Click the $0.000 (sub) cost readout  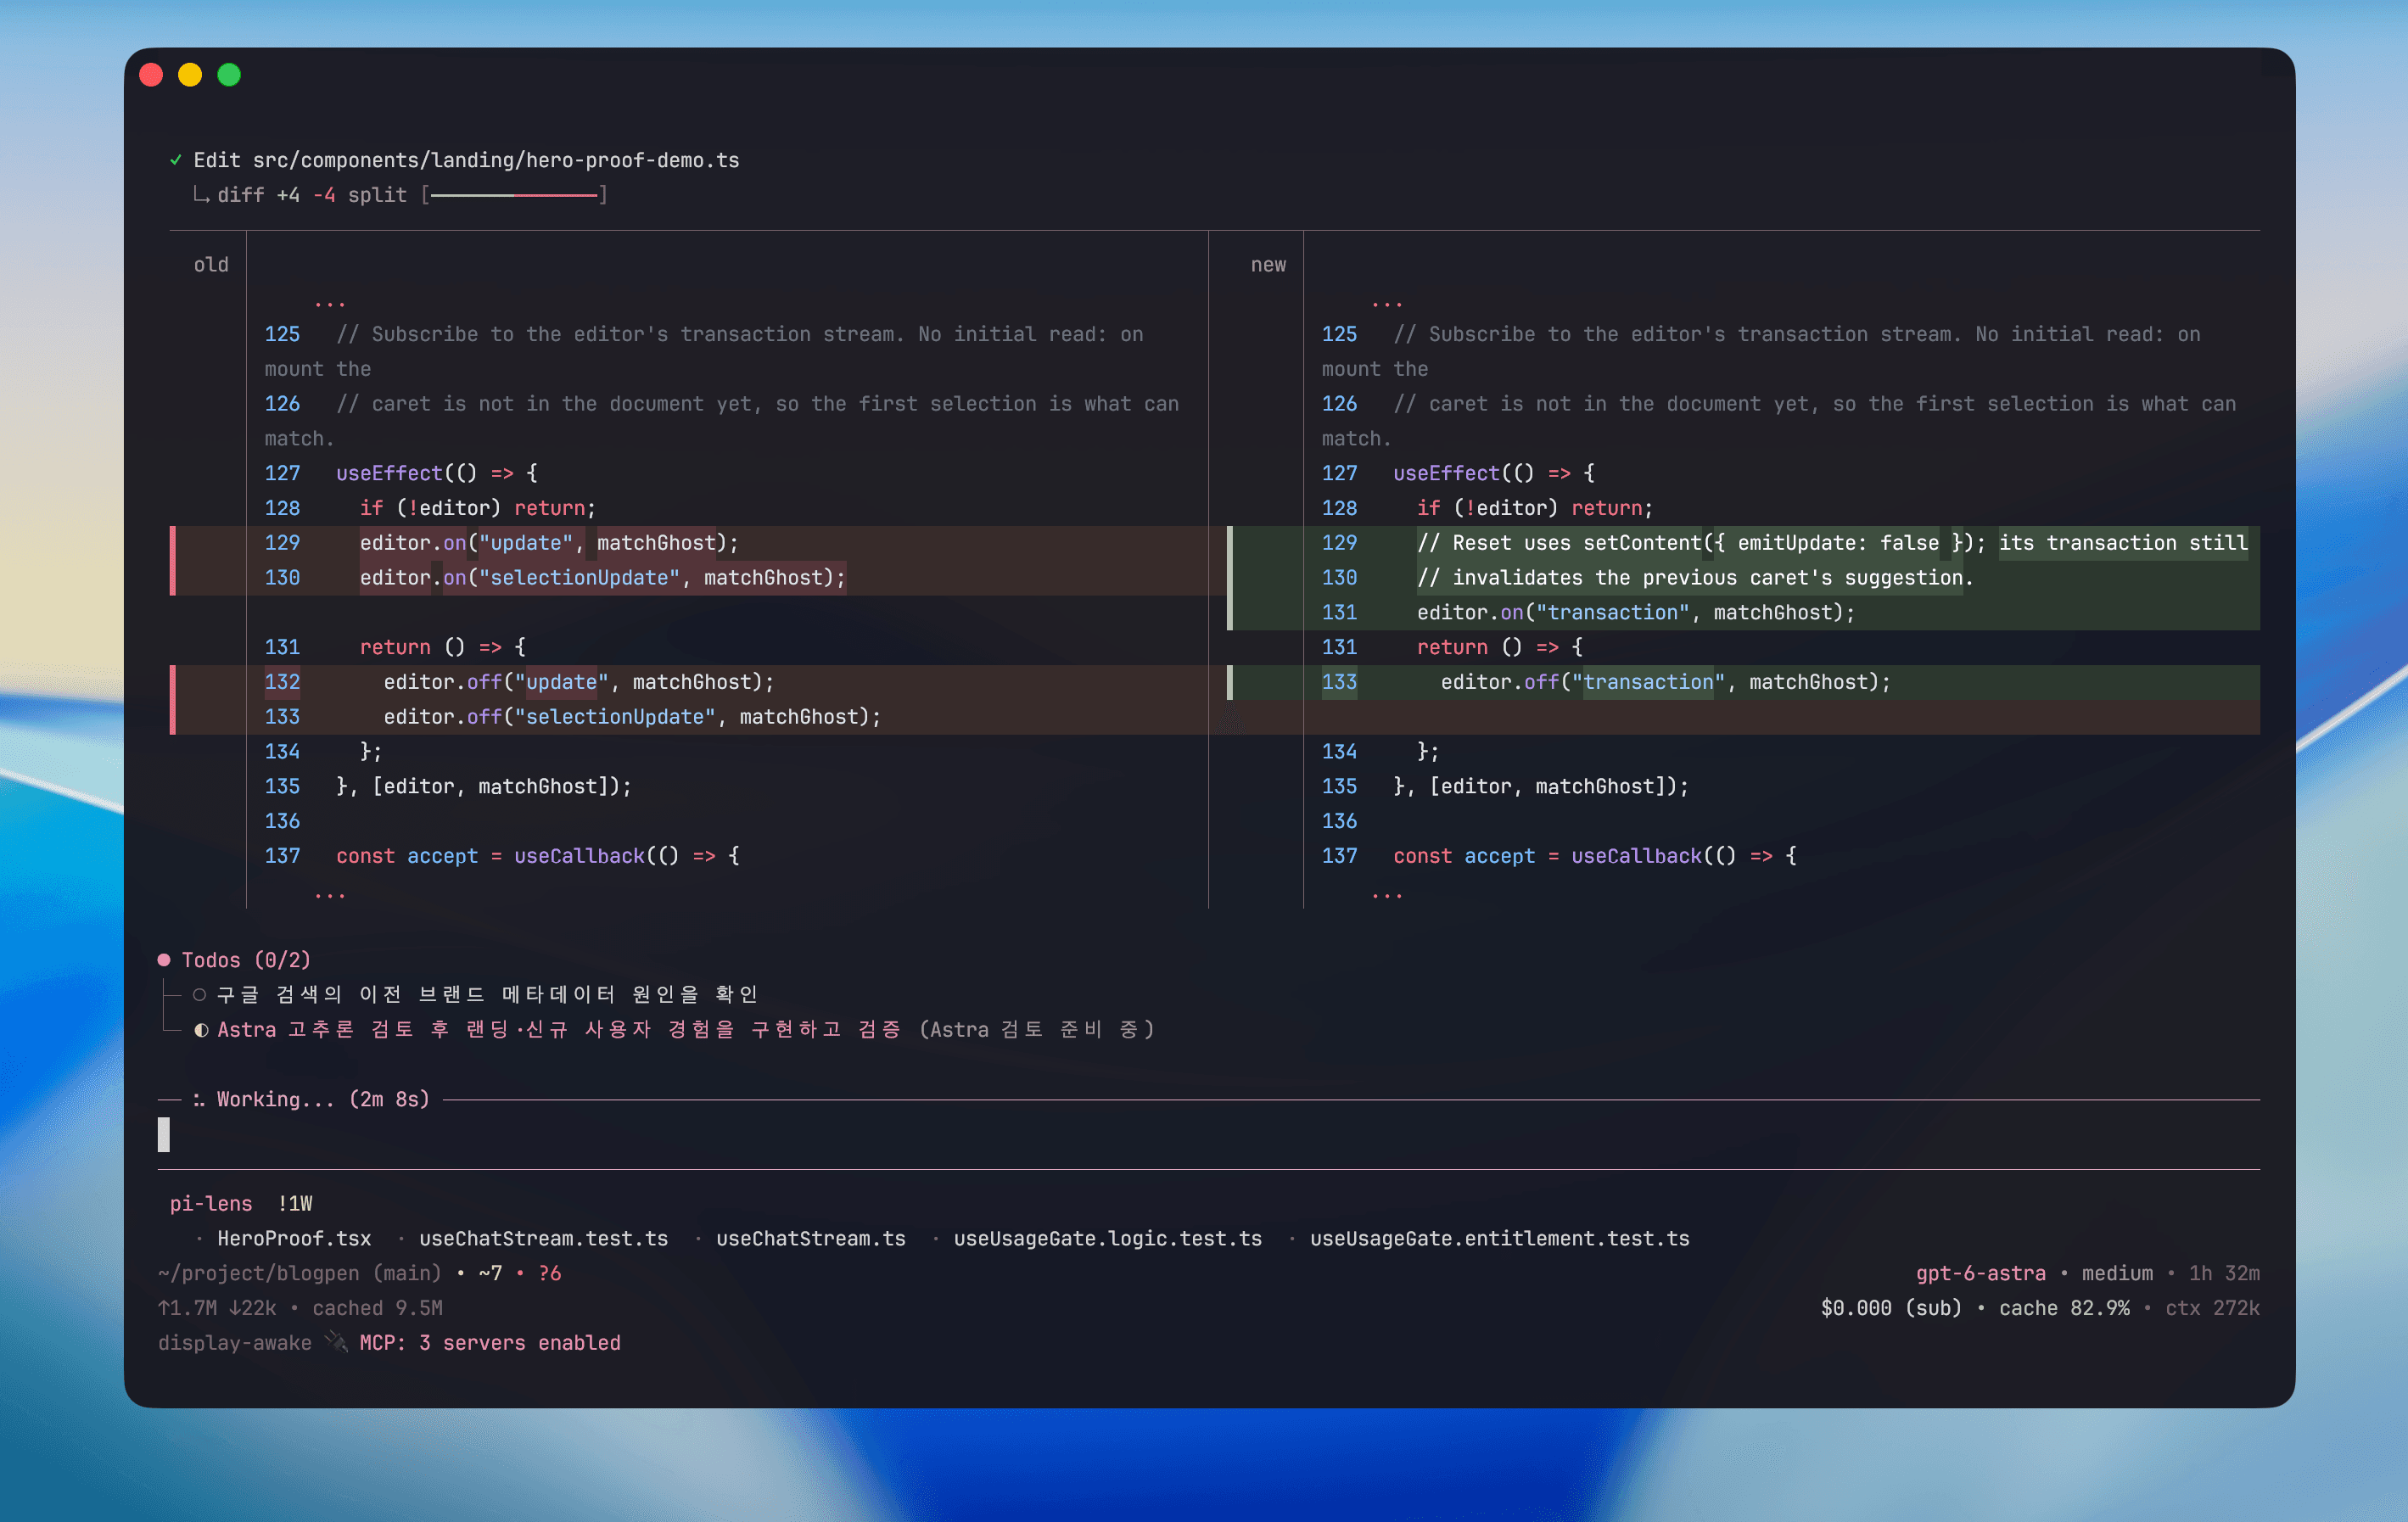click(1891, 1309)
